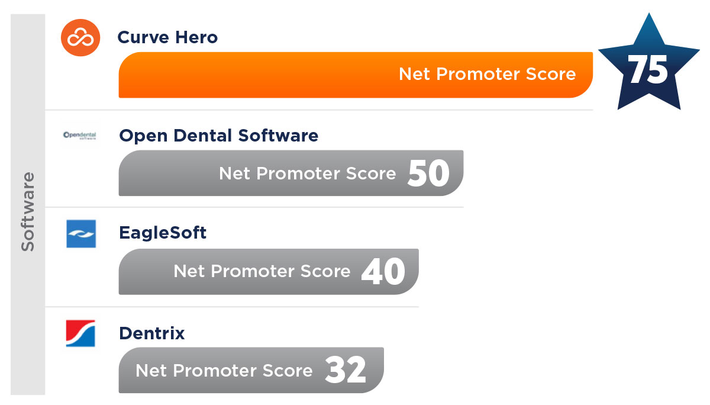This screenshot has width=710, height=405.
Task: Click the score number 40
Action: tap(383, 272)
